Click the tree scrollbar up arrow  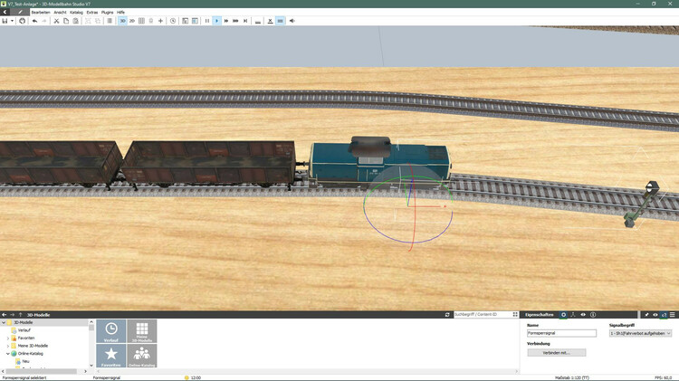tap(91, 322)
